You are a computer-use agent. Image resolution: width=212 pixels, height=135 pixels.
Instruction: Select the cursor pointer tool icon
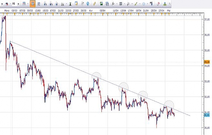(57, 4)
